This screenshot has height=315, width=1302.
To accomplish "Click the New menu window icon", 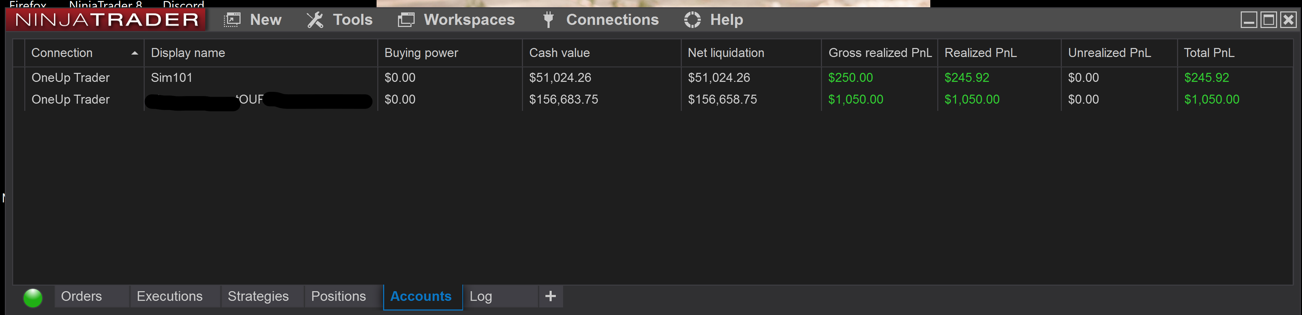I will 232,20.
